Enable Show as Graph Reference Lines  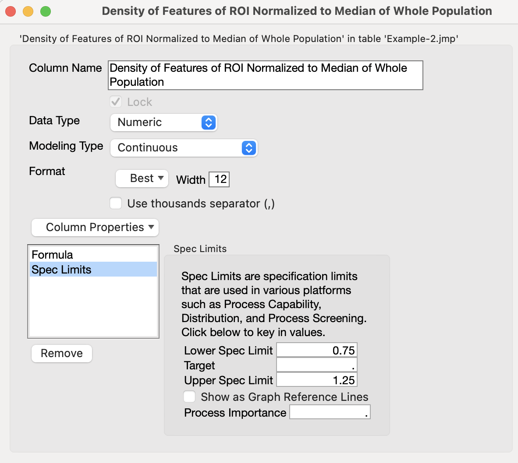(x=189, y=396)
